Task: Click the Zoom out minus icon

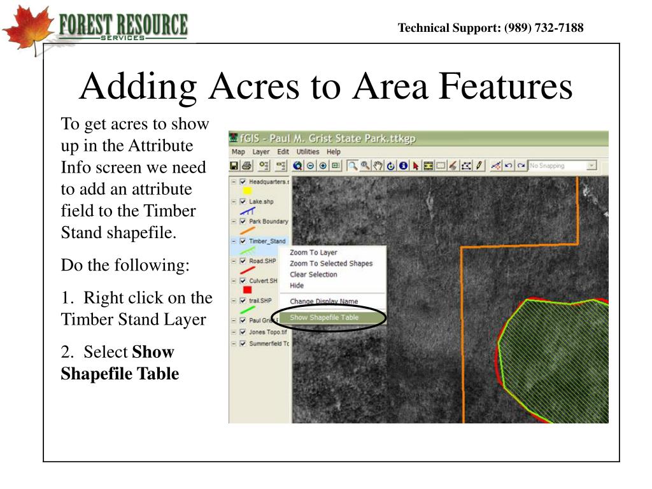Action: [310, 166]
